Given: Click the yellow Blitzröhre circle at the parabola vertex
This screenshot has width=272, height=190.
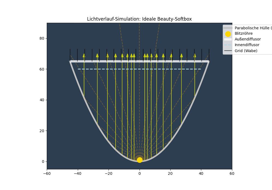Looking at the screenshot, I should pyautogui.click(x=140, y=160).
